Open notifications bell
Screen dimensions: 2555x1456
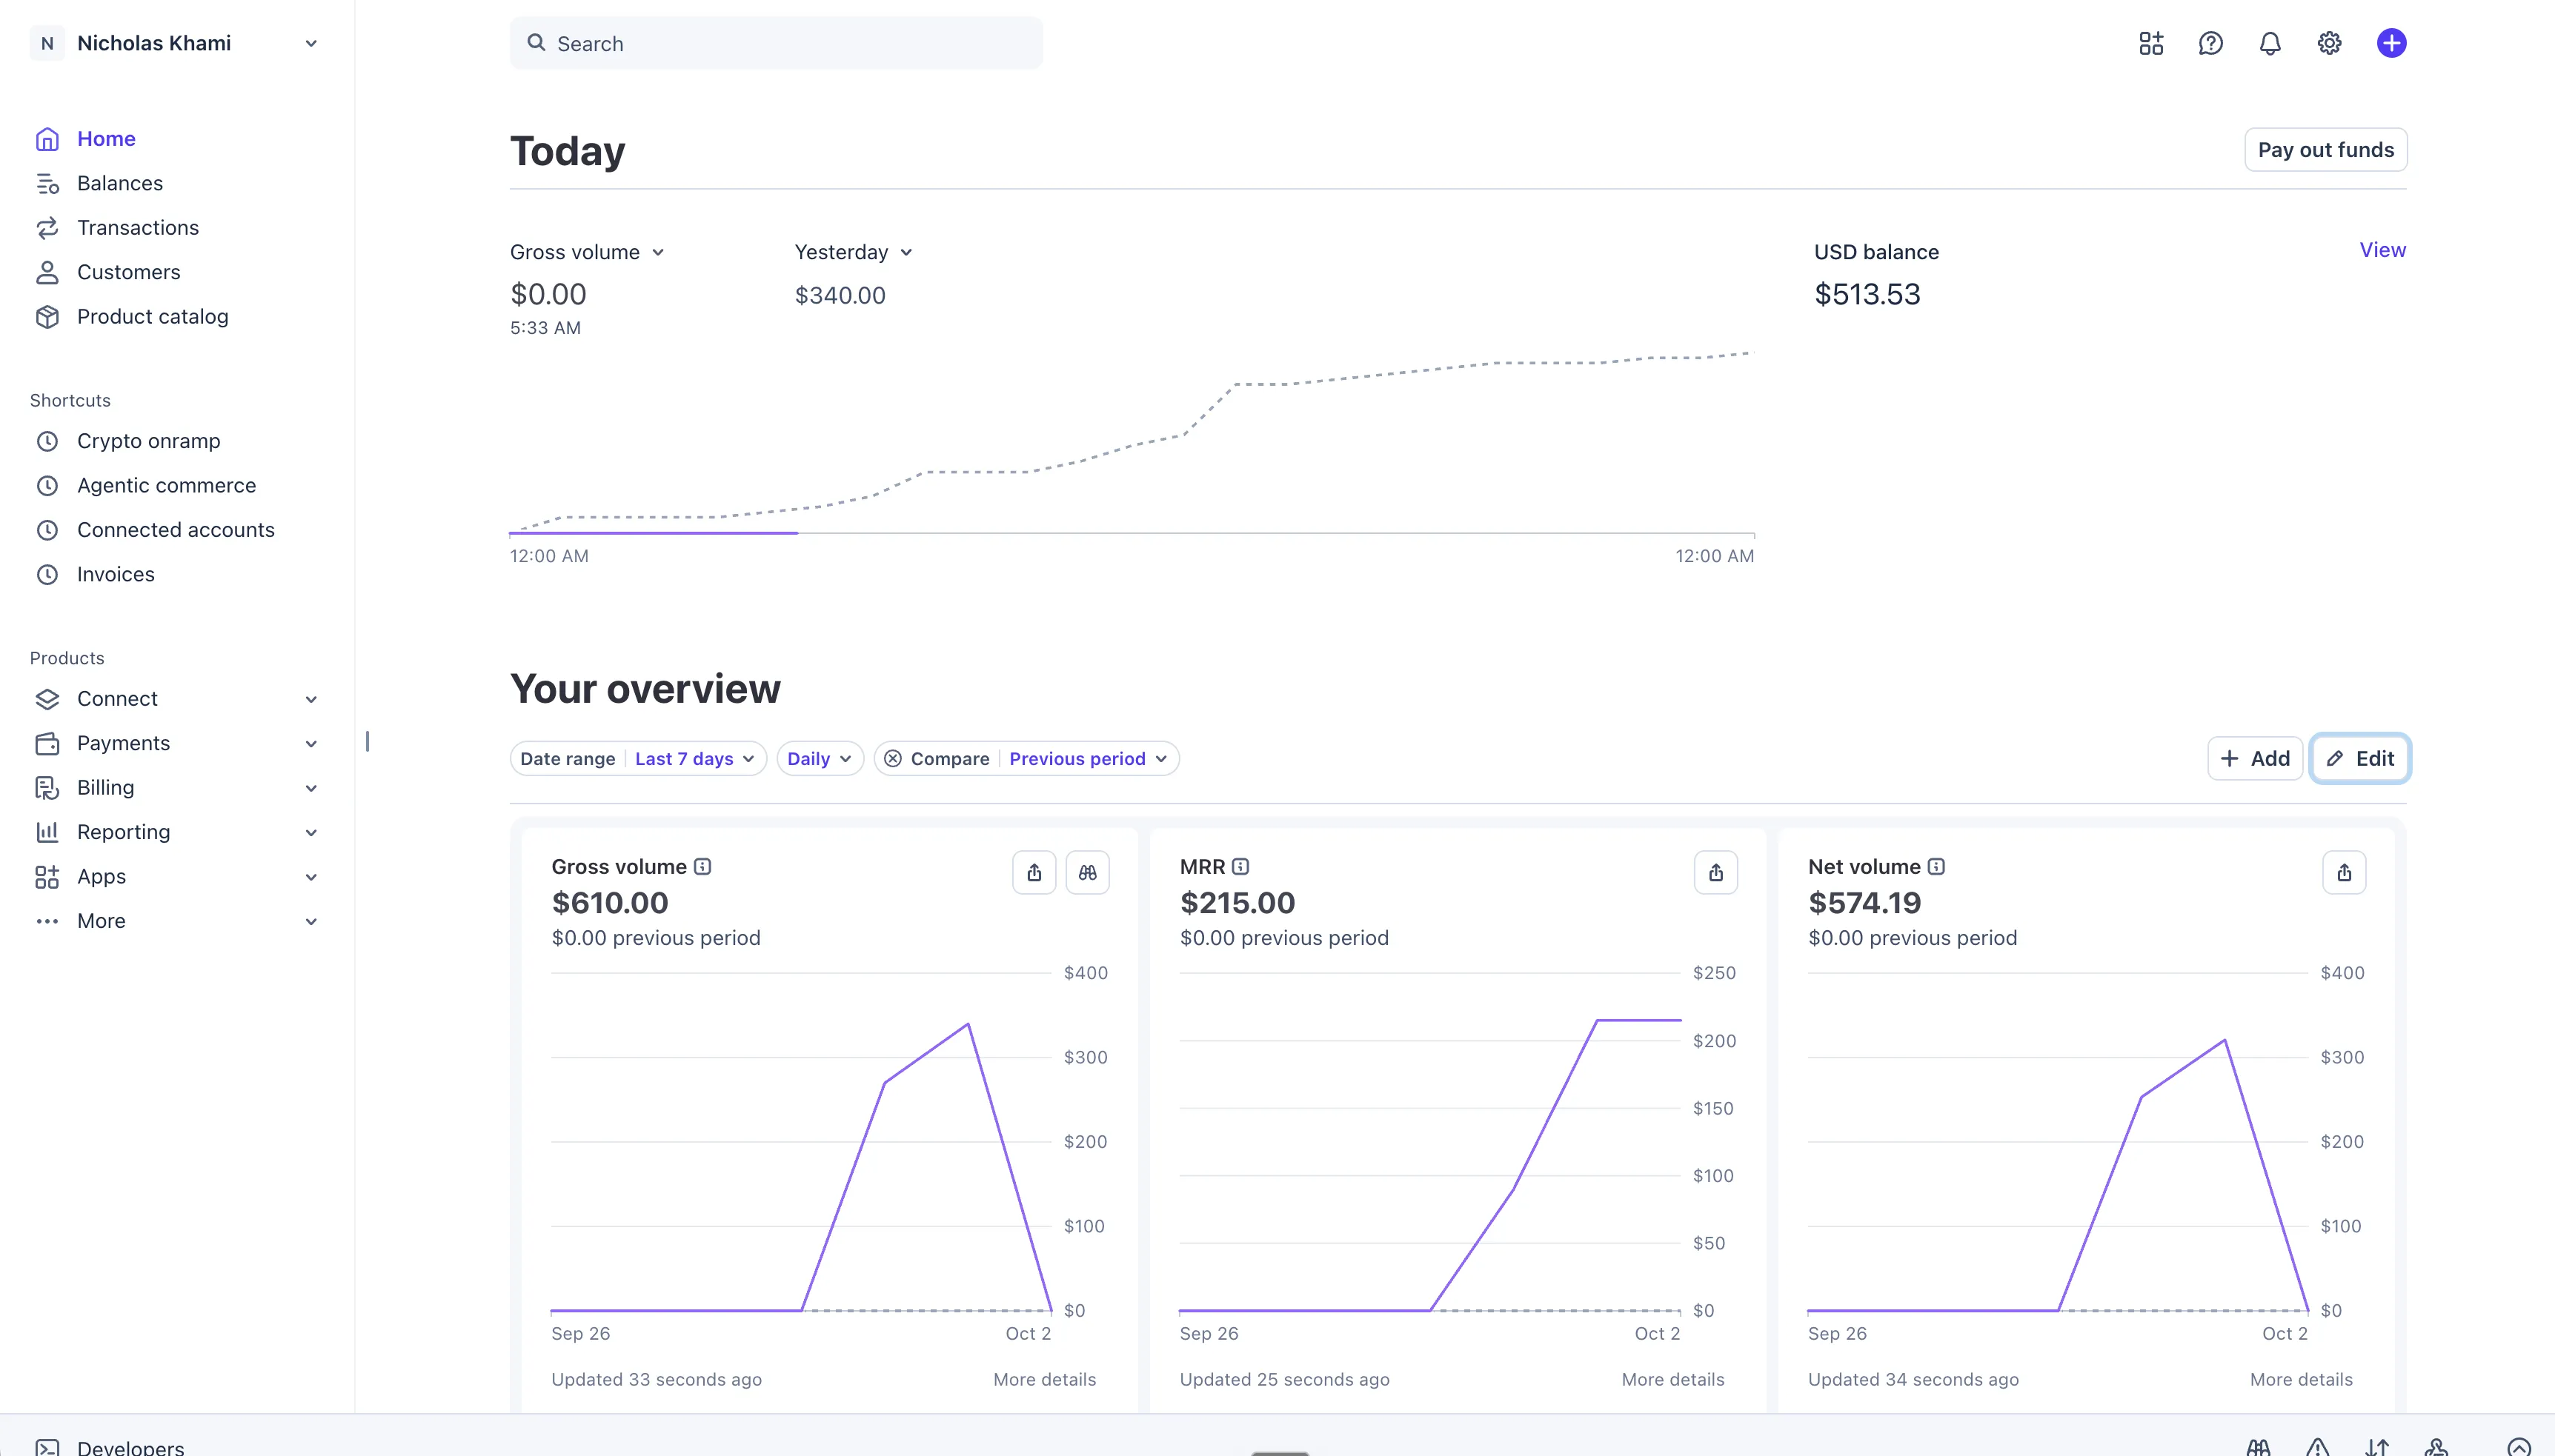(2270, 43)
